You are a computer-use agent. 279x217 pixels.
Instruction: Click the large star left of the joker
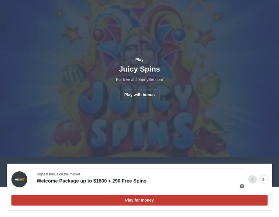72,34
